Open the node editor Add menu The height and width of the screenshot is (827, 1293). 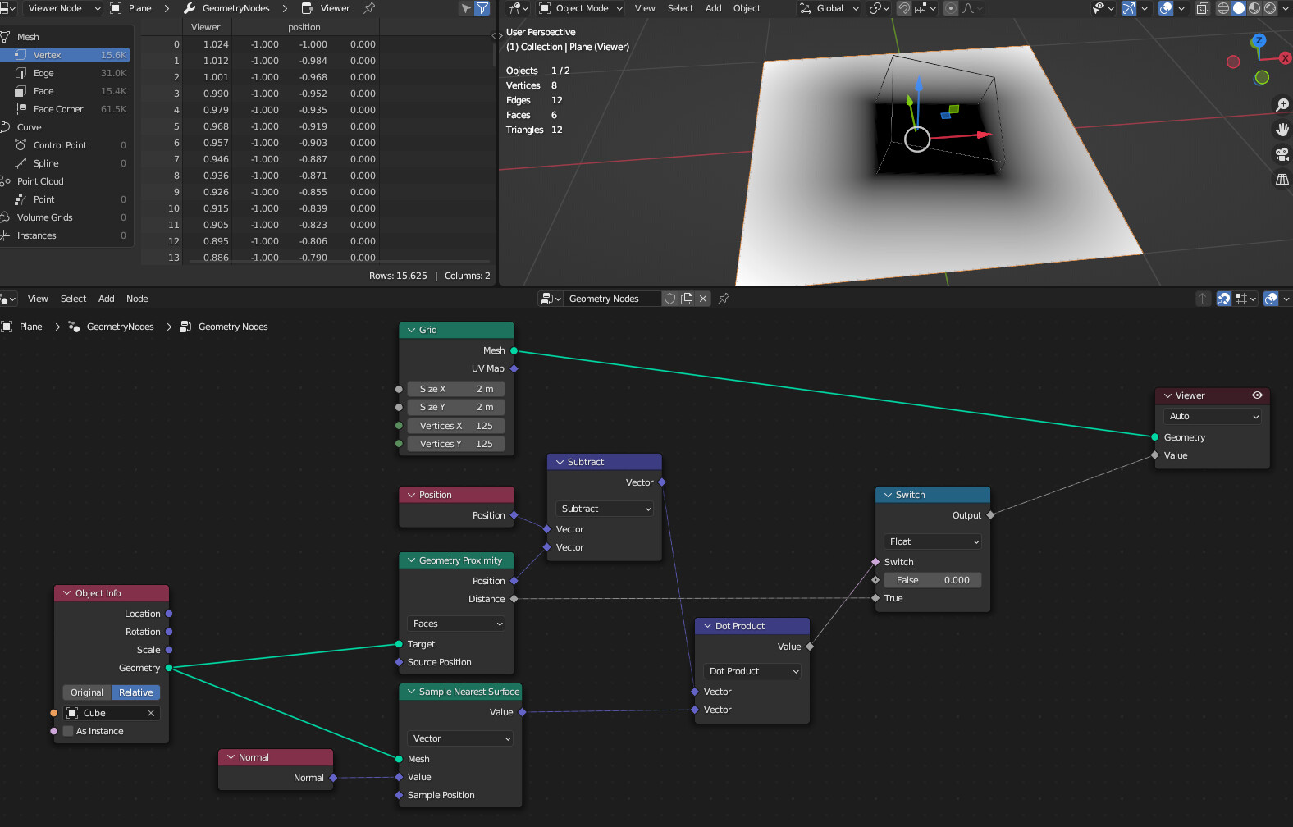(106, 299)
